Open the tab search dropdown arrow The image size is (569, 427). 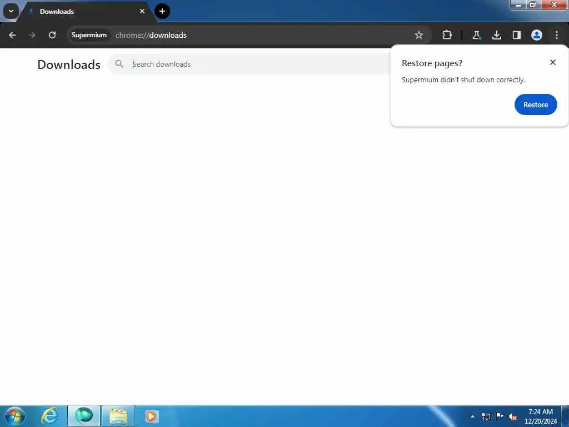coord(11,11)
